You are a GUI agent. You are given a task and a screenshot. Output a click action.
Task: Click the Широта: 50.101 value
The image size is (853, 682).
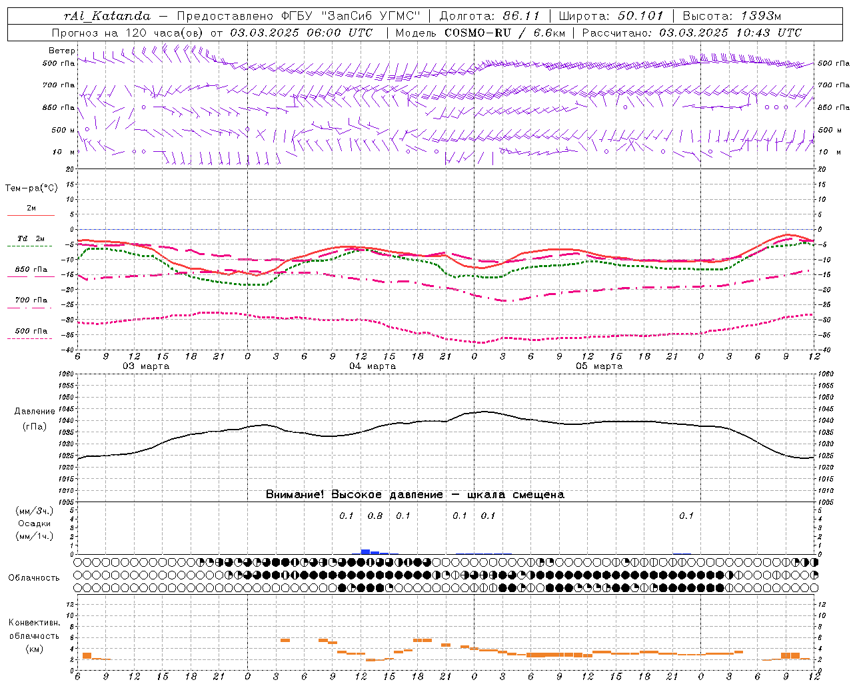(x=611, y=16)
